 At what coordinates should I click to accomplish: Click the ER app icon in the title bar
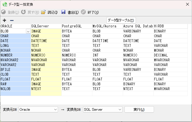[5, 5]
